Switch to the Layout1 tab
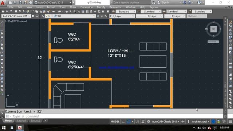This screenshot has height=131, width=233. 21,120
